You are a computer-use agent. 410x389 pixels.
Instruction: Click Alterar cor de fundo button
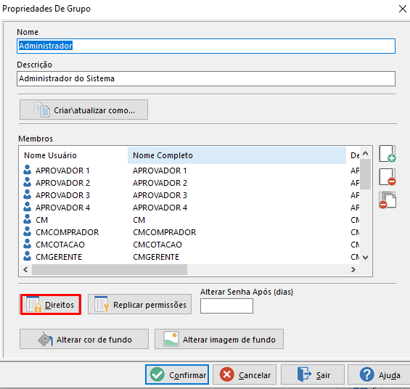84,339
